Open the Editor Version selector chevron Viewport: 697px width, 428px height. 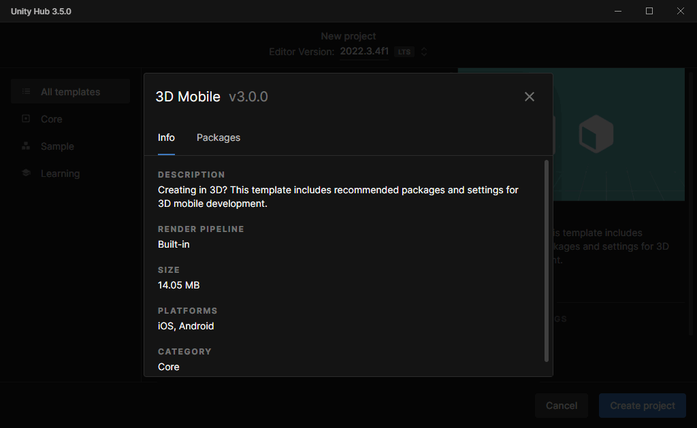click(424, 52)
